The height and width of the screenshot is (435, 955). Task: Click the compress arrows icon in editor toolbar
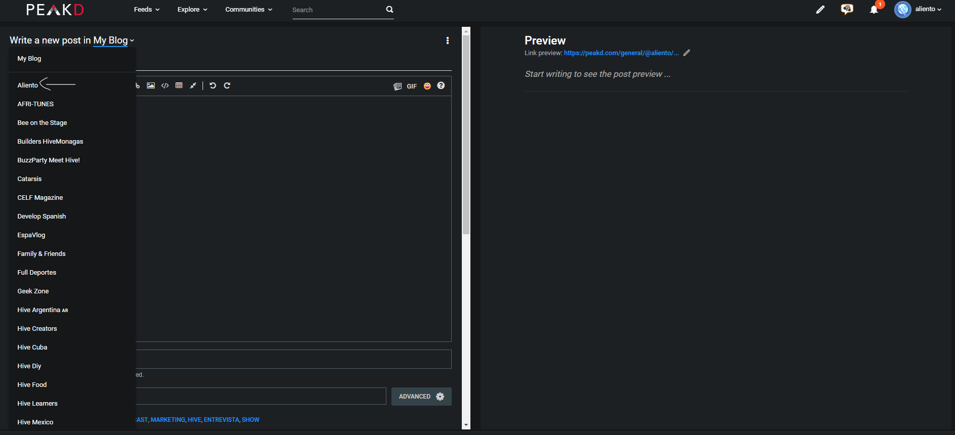193,85
